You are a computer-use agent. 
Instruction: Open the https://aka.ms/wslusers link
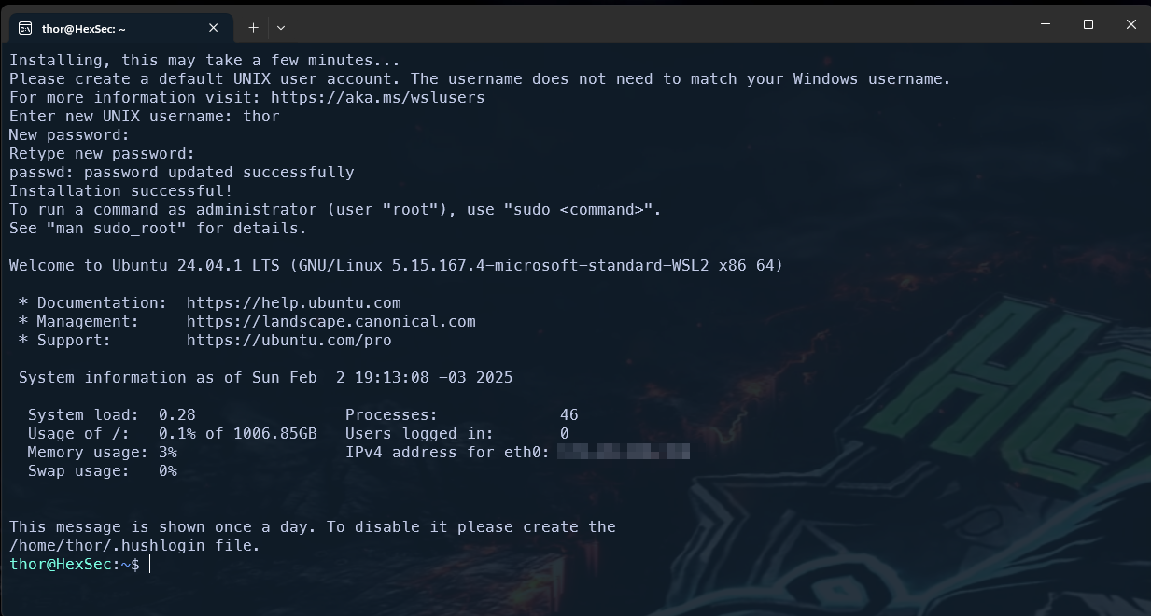pyautogui.click(x=377, y=97)
